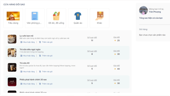The height and width of the screenshot is (96, 170).
Task: Open the Khác package icon
Action: click(99, 16)
